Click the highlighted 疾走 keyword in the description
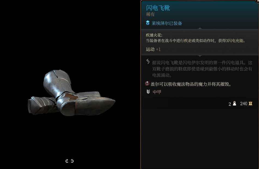Image resolution: width=259 pixels, height=169 pixels. point(188,41)
